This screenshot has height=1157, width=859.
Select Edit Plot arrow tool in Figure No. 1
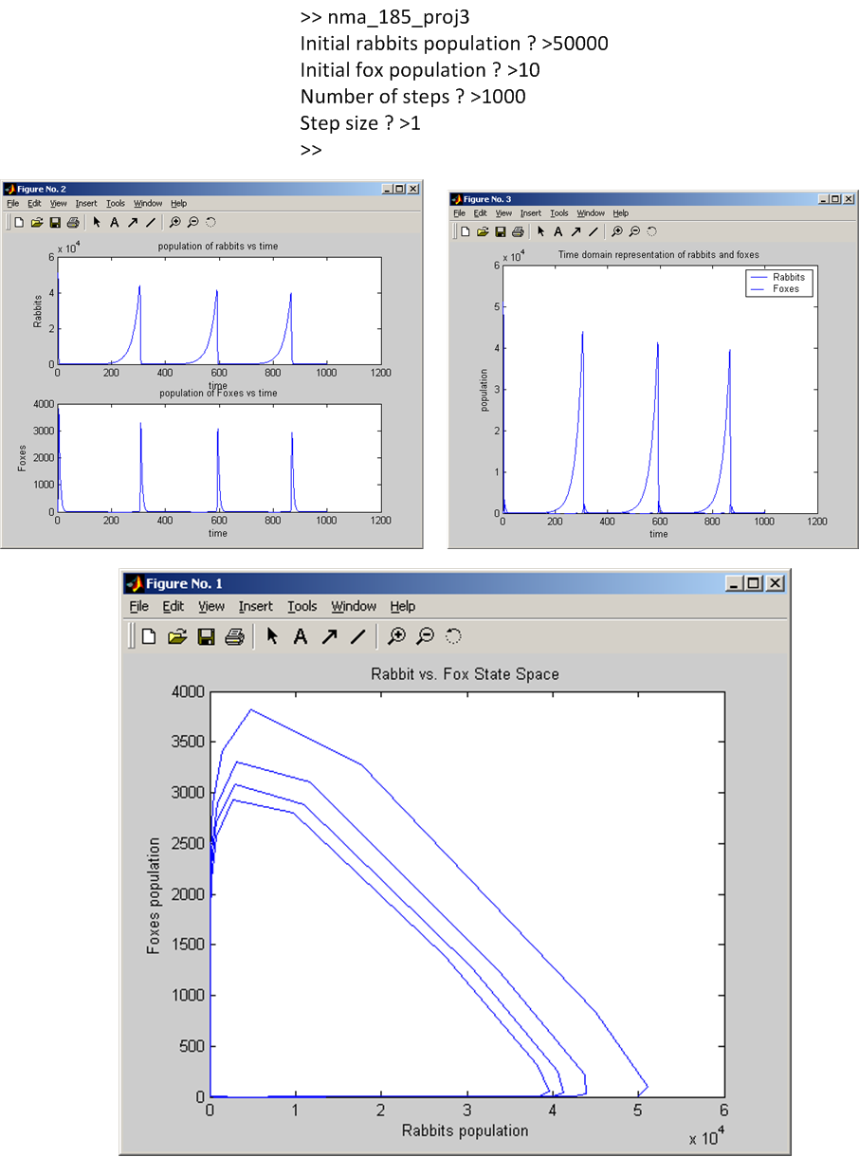coord(272,636)
